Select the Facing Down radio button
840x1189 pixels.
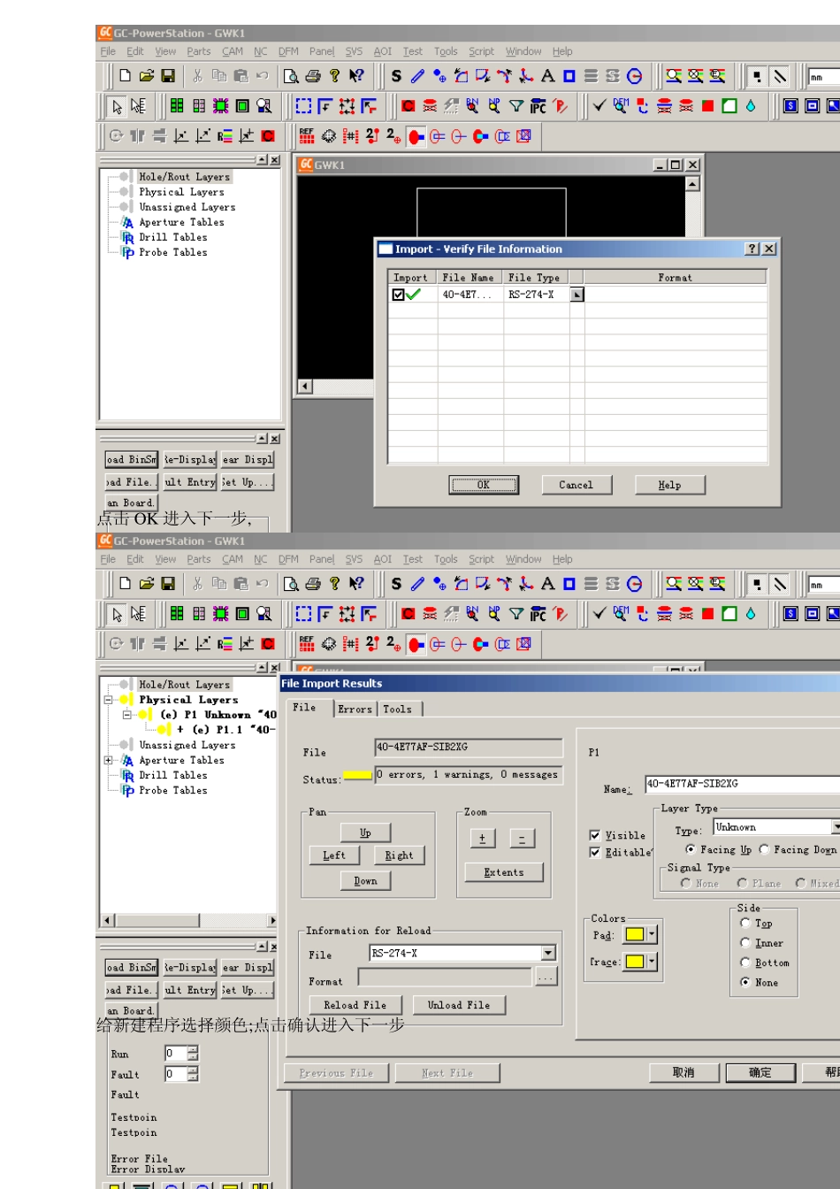point(763,849)
